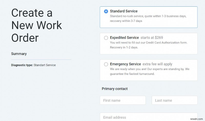The image size is (205, 121).
Task: Click the 'Diagnostic type:' label
Action: click(x=22, y=65)
